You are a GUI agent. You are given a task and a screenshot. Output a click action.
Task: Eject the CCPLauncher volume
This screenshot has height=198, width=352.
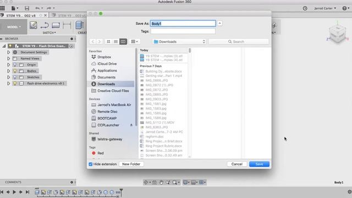coord(131,125)
